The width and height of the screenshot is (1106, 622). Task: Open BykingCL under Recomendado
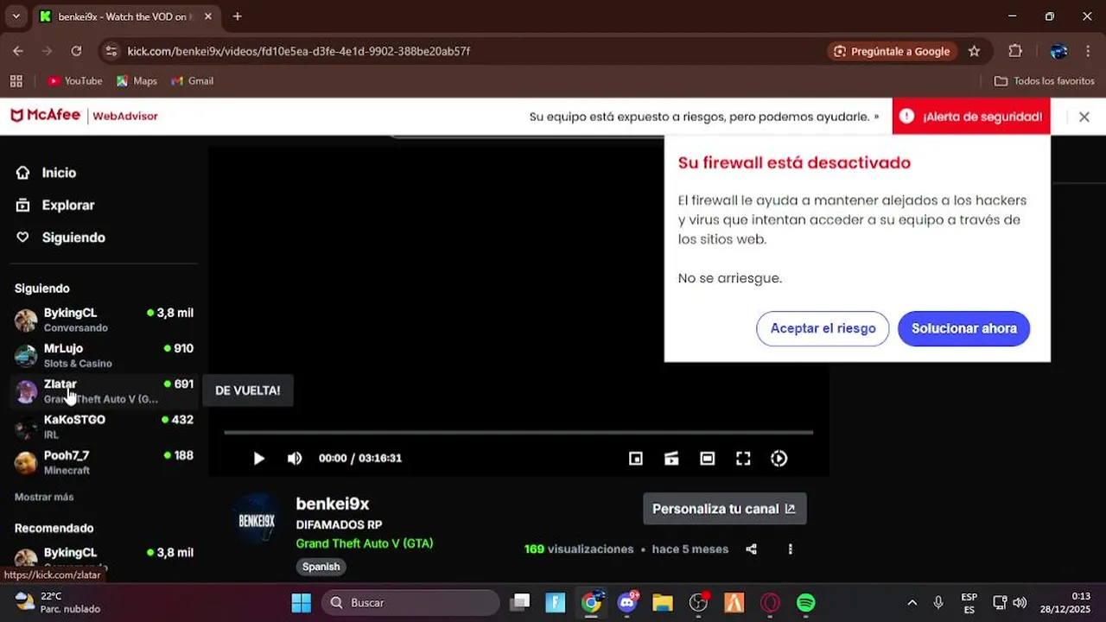[104, 556]
